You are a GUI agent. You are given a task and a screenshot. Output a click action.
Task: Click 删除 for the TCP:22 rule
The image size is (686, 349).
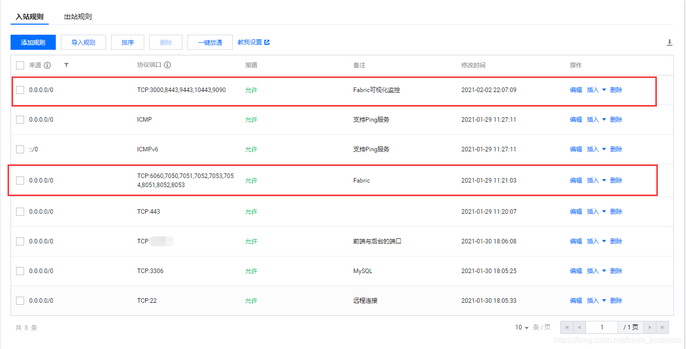coord(616,301)
